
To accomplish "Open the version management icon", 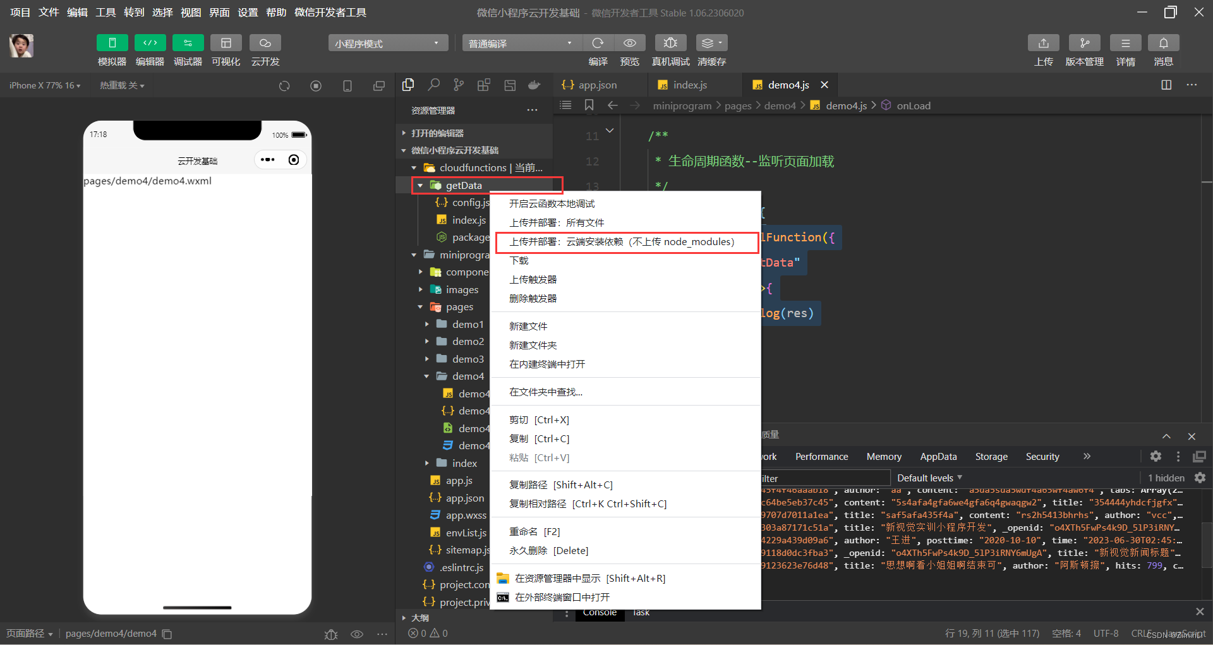I will [1085, 43].
